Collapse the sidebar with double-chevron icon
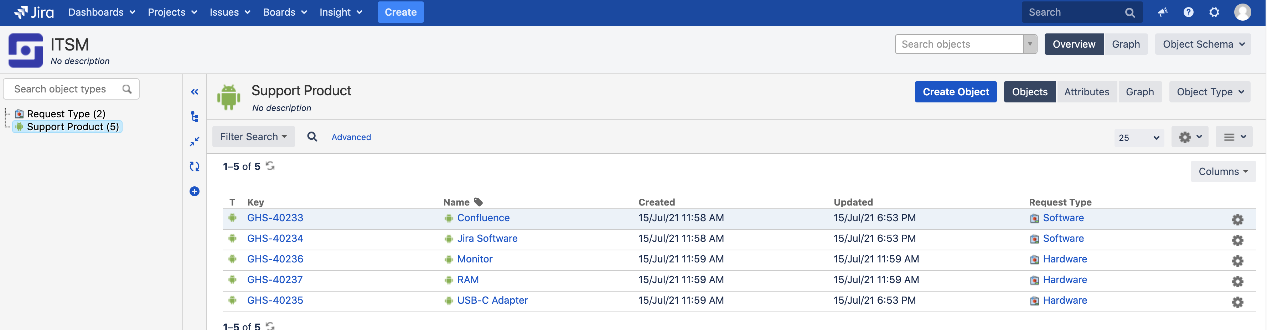This screenshot has width=1267, height=330. point(195,92)
